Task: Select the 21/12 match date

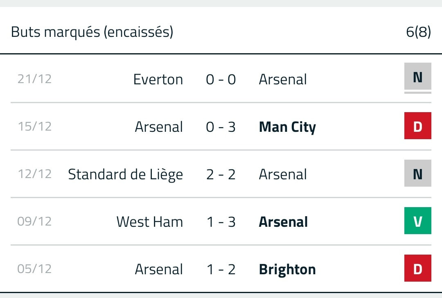Action: pyautogui.click(x=34, y=79)
